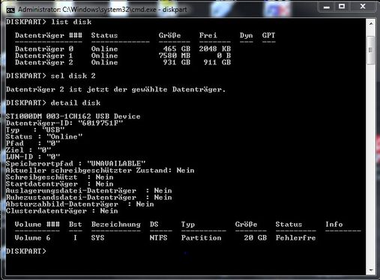Maximize the diskpart console window
Viewport: 380px width, 280px height.
click(342, 7)
